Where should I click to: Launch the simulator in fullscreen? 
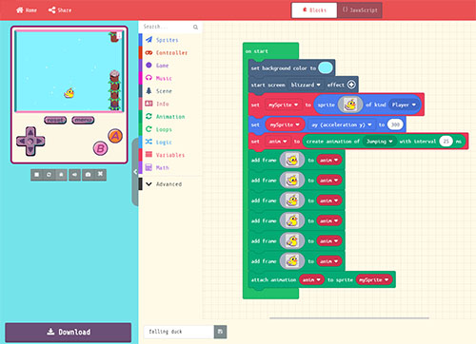pos(101,175)
